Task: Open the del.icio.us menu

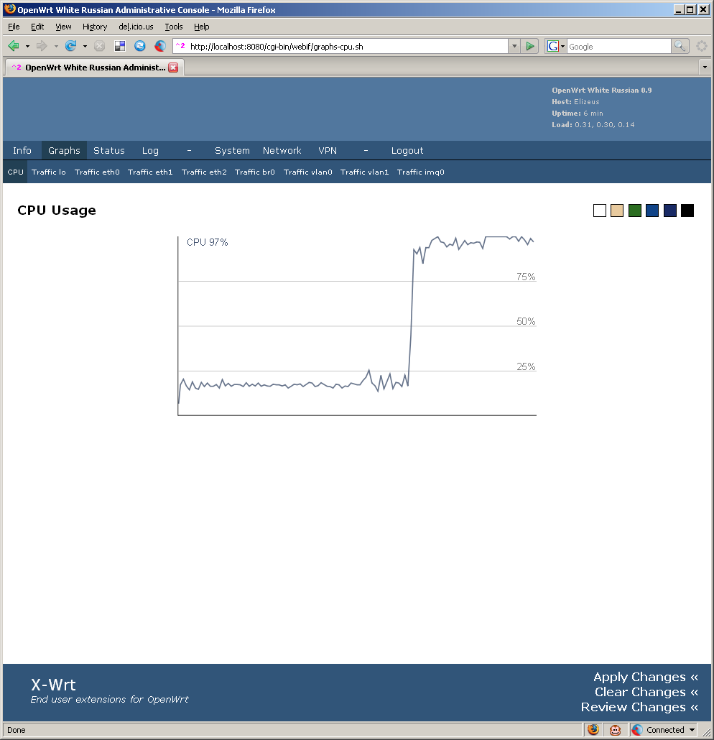Action: click(136, 27)
